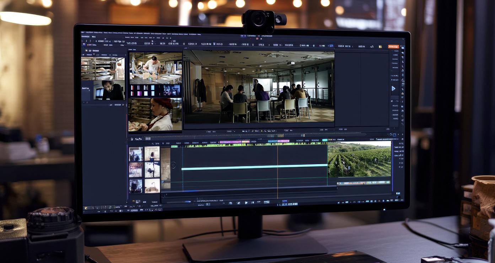Click the orange button in top-right corner
This screenshot has width=495, height=263.
coord(393,47)
